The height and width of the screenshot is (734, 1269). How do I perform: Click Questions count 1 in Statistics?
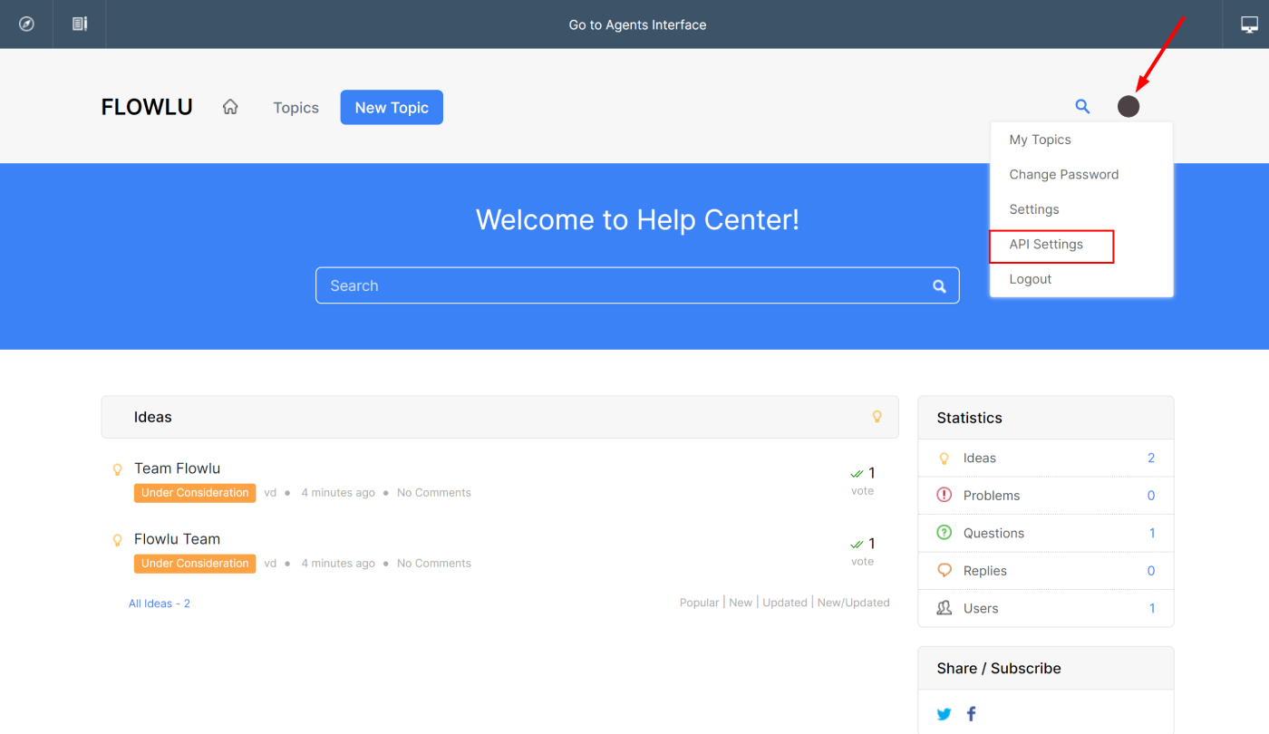click(1152, 533)
